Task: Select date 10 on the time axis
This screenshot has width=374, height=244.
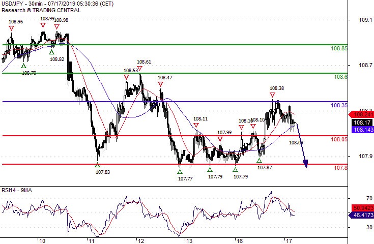Action: [x=42, y=241]
